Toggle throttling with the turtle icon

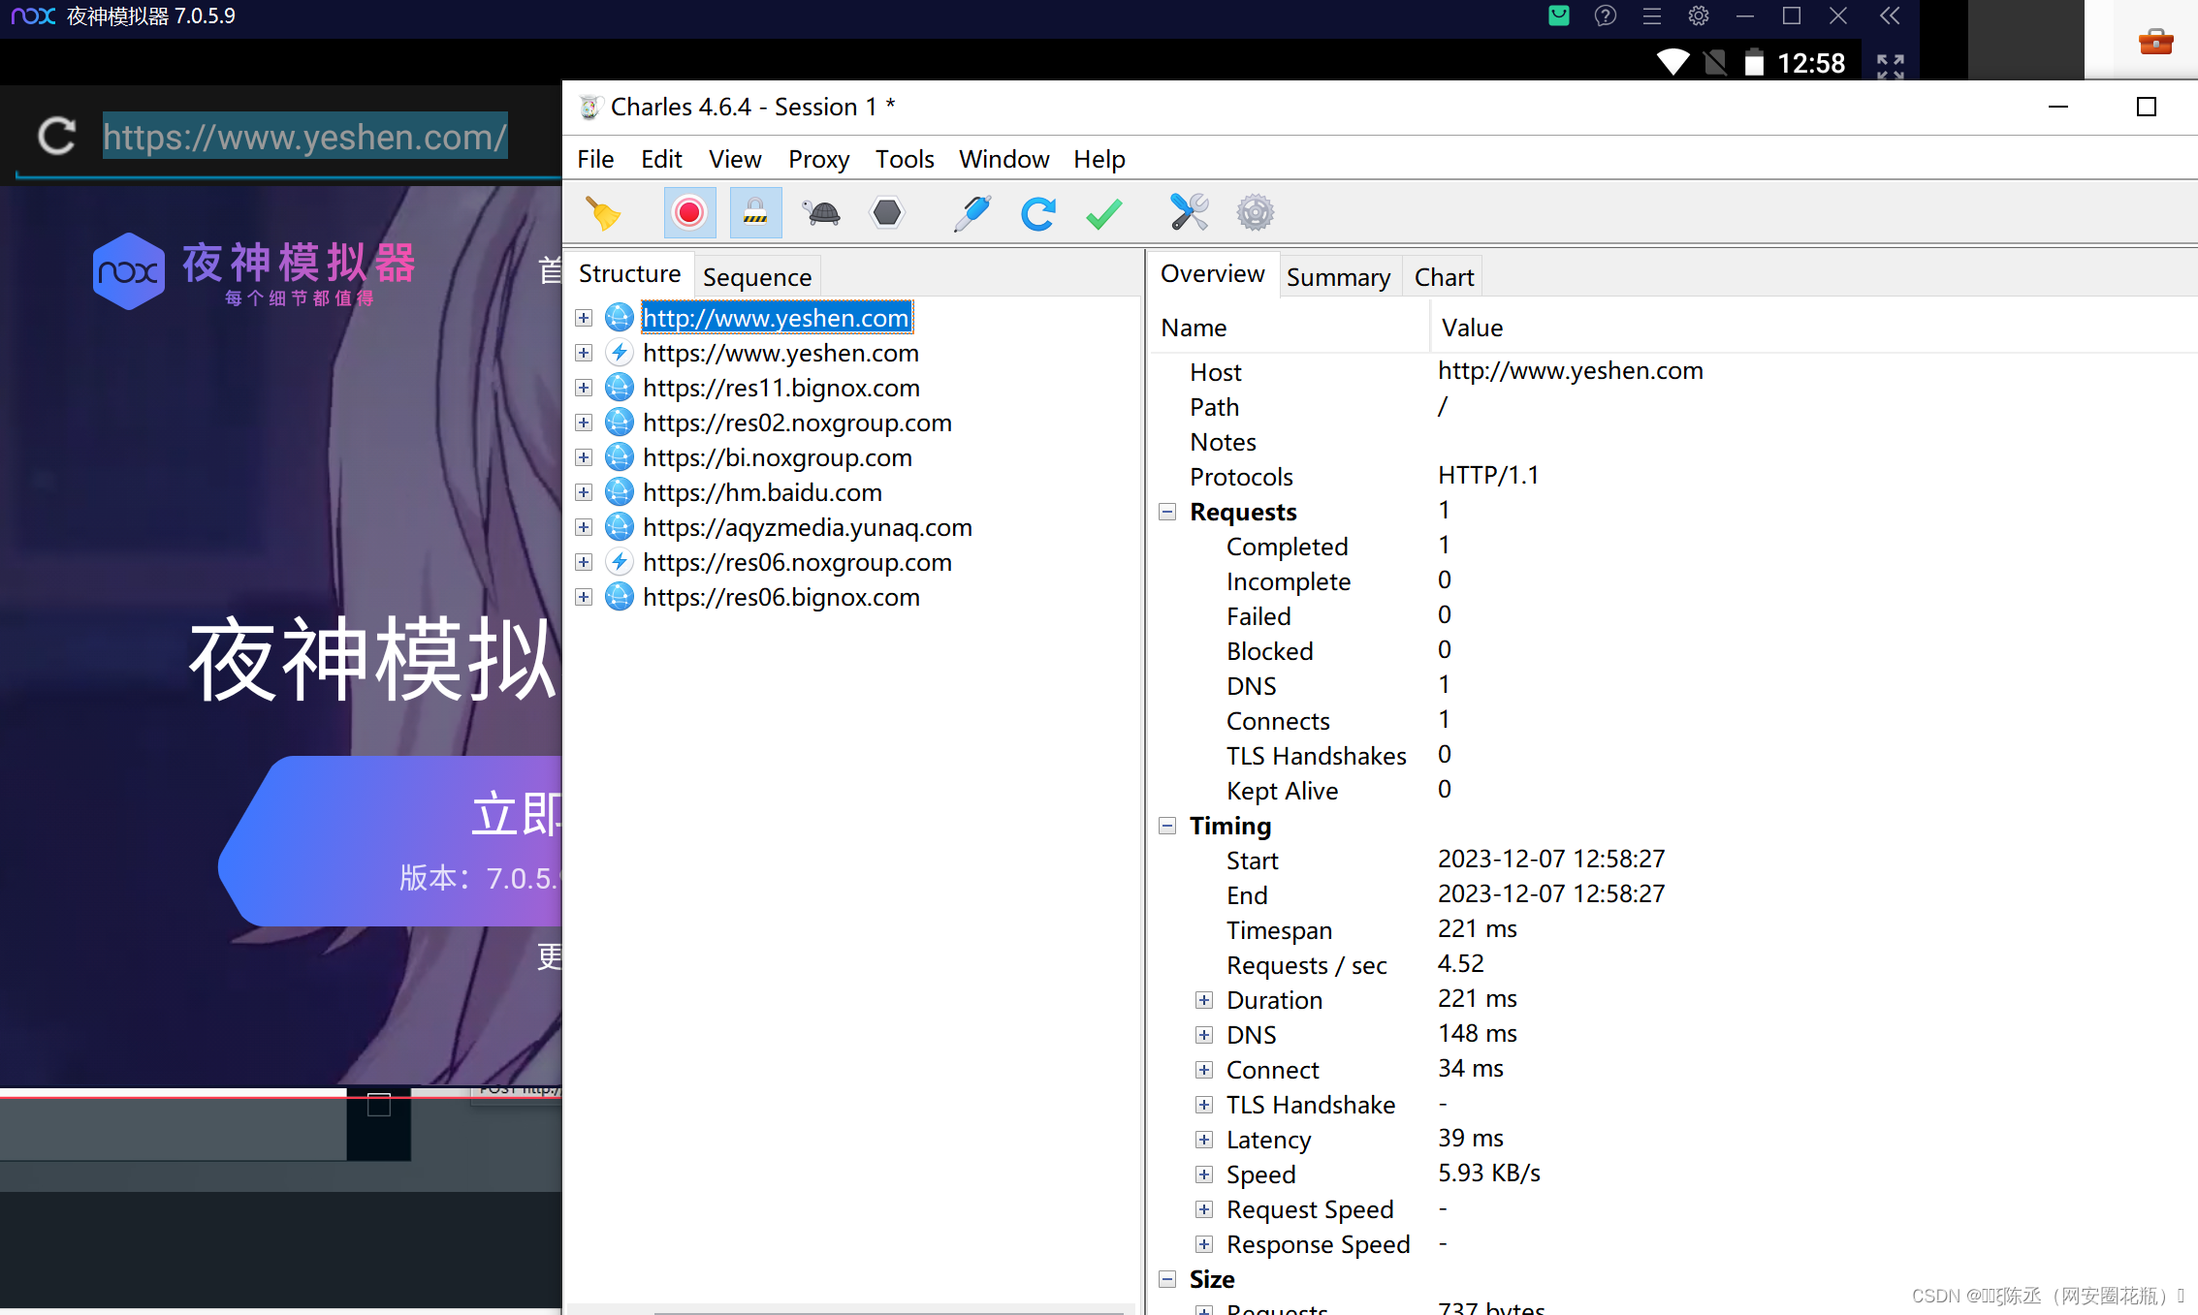pyautogui.click(x=821, y=213)
